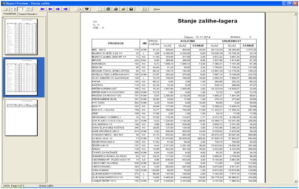Screen dimensions: 299x189
Task: Click the vertical scrollbar down arrow
Action: point(296,181)
